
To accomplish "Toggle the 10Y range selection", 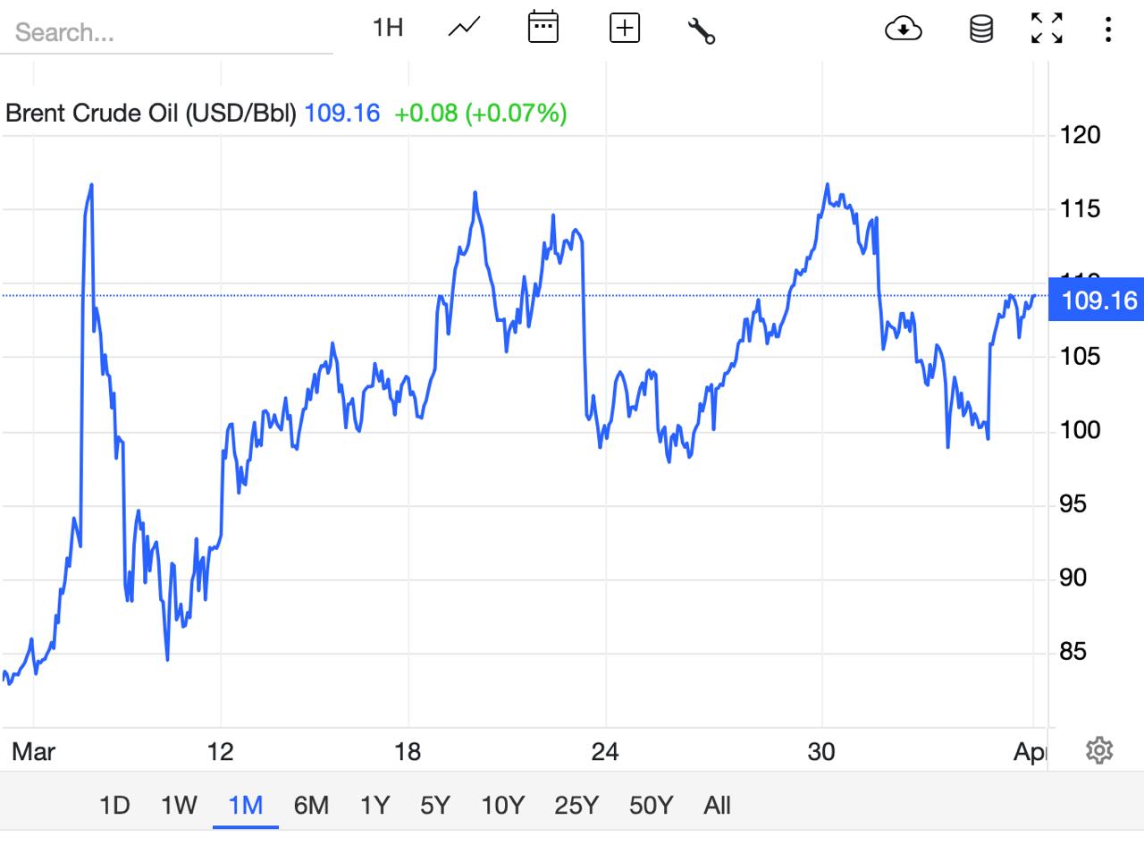I will 503,805.
